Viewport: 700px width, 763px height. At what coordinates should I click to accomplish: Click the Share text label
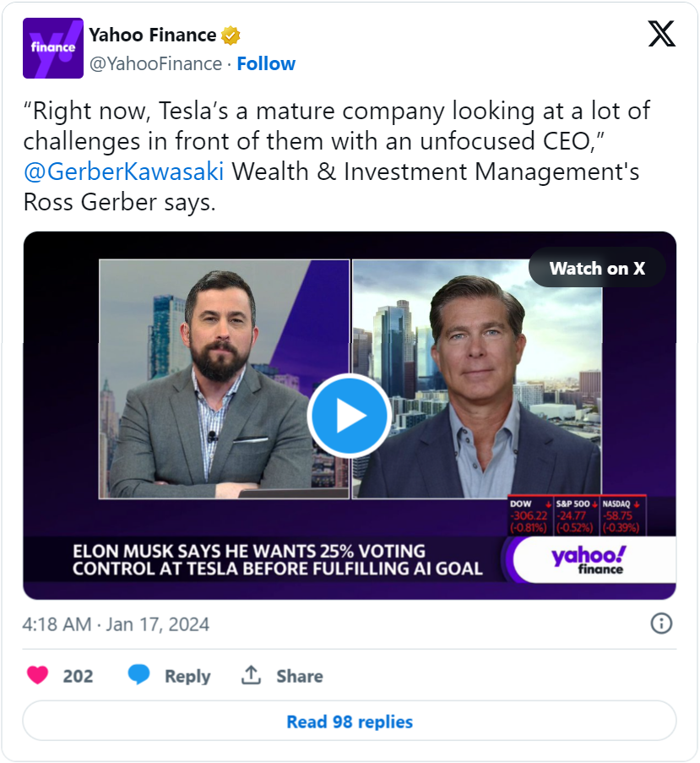tap(299, 676)
